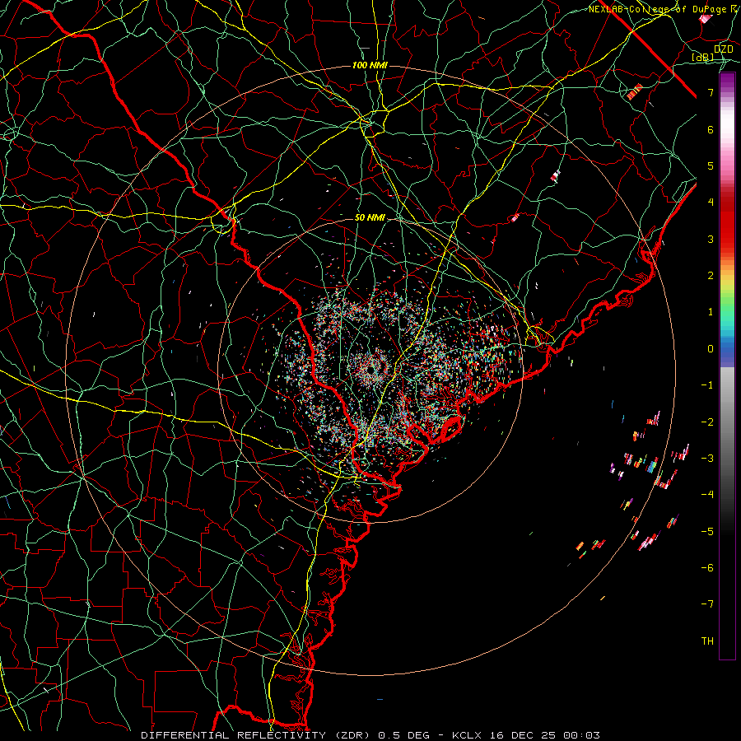Click the 6 value on the color scale
Image resolution: width=741 pixels, height=741 pixels.
[x=711, y=129]
